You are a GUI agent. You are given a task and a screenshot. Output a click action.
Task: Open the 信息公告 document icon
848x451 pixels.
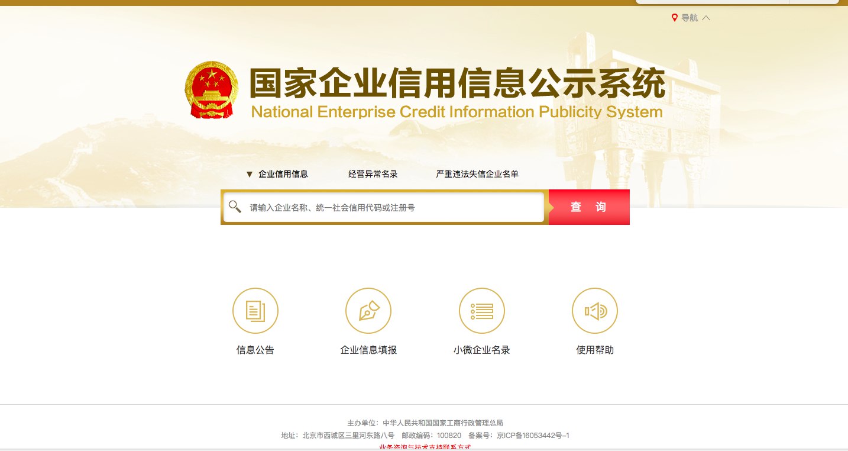(255, 311)
